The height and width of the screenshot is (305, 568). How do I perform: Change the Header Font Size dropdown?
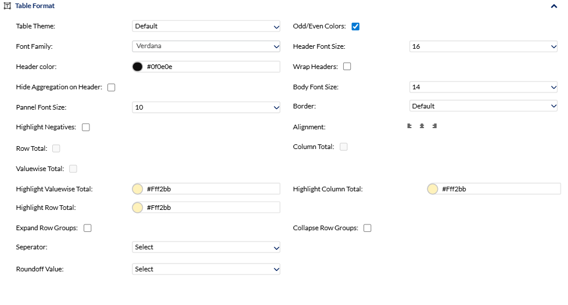(483, 46)
